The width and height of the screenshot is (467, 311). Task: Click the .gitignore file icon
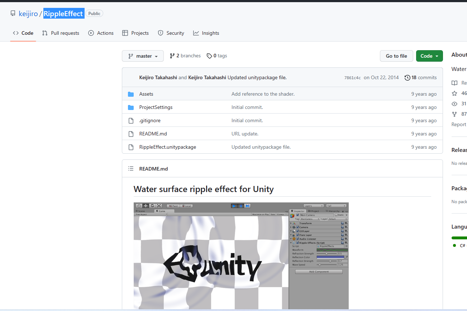pos(131,120)
